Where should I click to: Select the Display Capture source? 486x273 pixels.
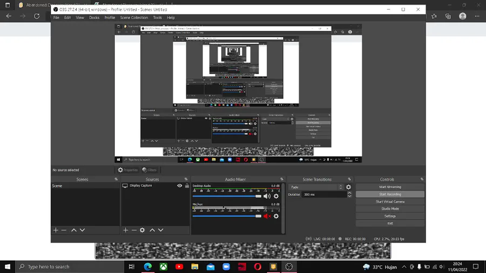tap(141, 186)
